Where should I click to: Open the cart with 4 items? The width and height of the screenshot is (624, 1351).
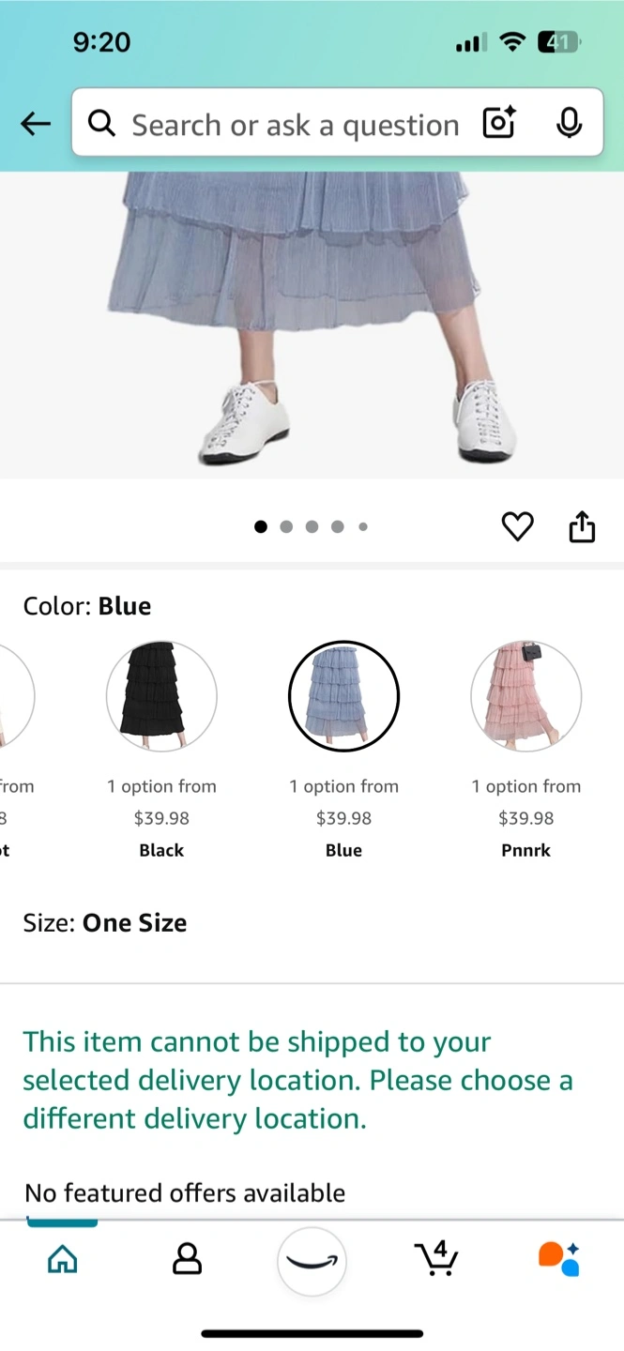436,1258
